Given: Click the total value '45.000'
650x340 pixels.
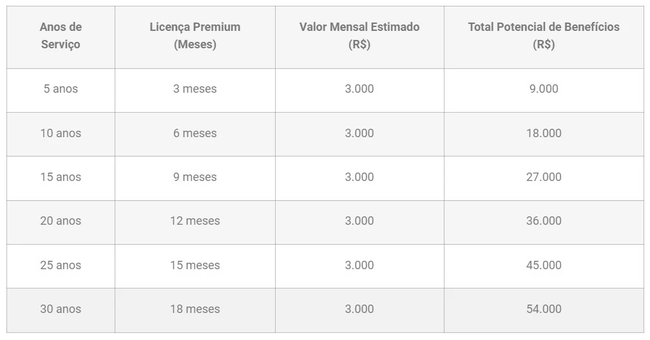Looking at the screenshot, I should 544,265.
